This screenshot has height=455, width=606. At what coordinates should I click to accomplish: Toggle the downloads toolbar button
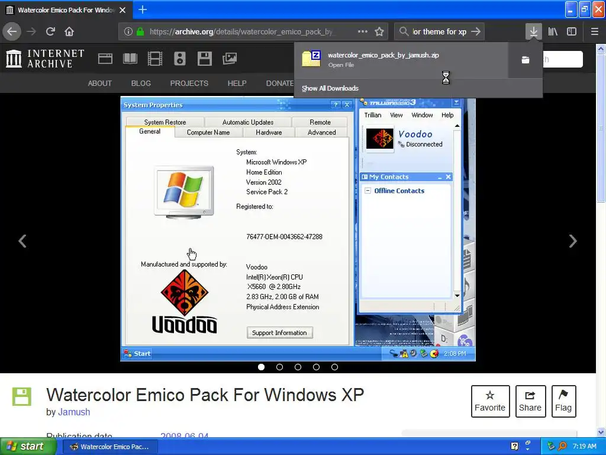(533, 32)
